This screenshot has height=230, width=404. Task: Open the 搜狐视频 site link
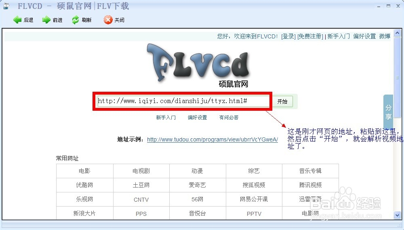point(254,185)
